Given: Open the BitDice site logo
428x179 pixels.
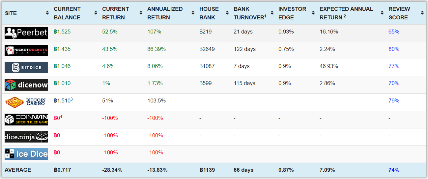Looking at the screenshot, I should 26,67.
